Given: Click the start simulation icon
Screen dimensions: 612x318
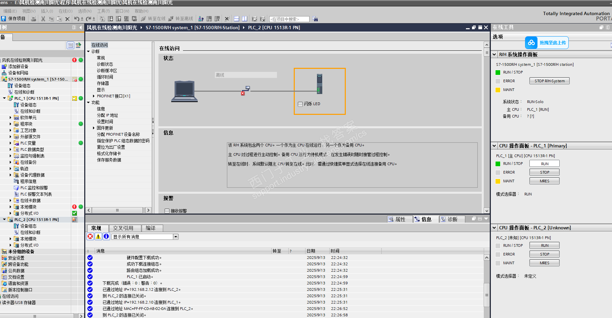Looking at the screenshot, I should coord(127,19).
